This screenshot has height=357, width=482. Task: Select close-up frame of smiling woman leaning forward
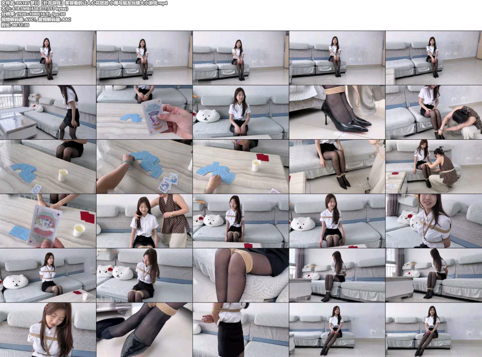point(434,221)
